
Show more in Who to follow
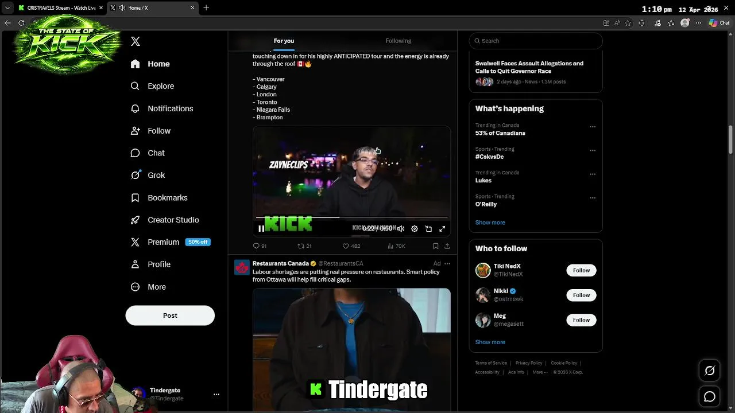pyautogui.click(x=490, y=342)
